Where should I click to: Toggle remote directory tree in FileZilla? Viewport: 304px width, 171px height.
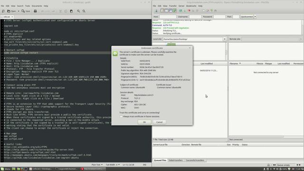pos(171,10)
